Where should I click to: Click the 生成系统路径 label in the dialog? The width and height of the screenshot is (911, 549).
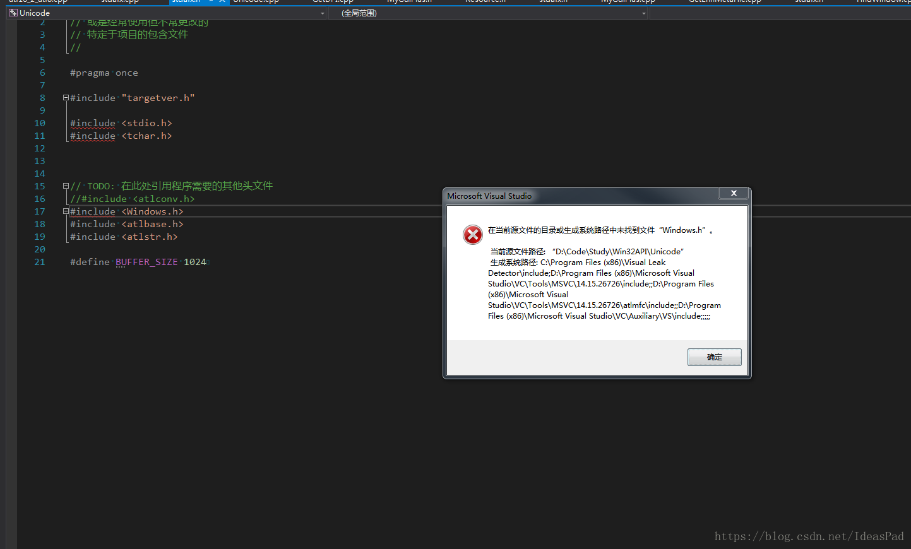coord(514,263)
